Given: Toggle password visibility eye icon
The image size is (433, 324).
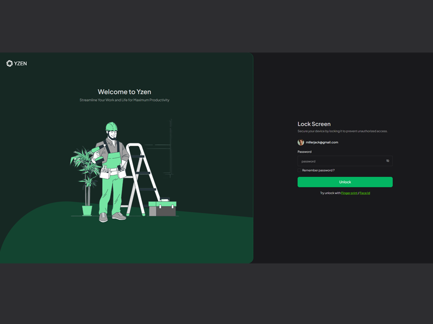Looking at the screenshot, I should click(388, 161).
